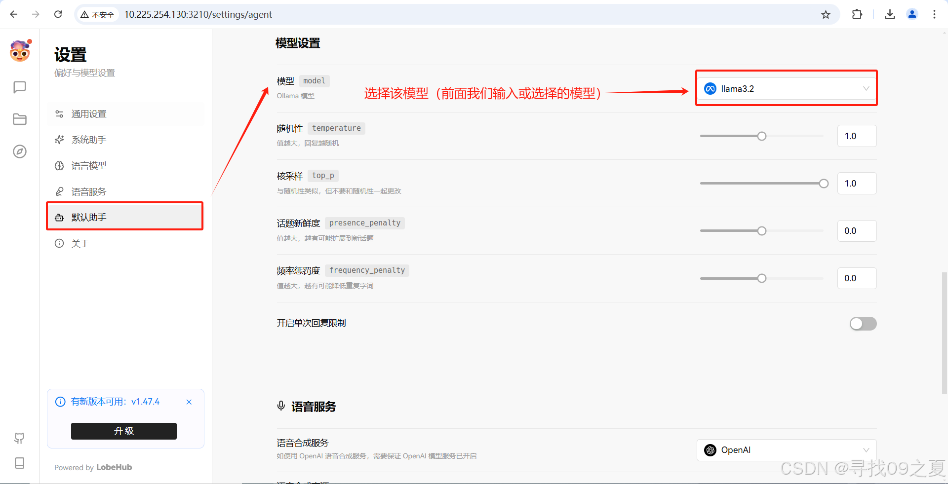
Task: Enable the 开启单次回复限制 switch
Action: click(863, 324)
